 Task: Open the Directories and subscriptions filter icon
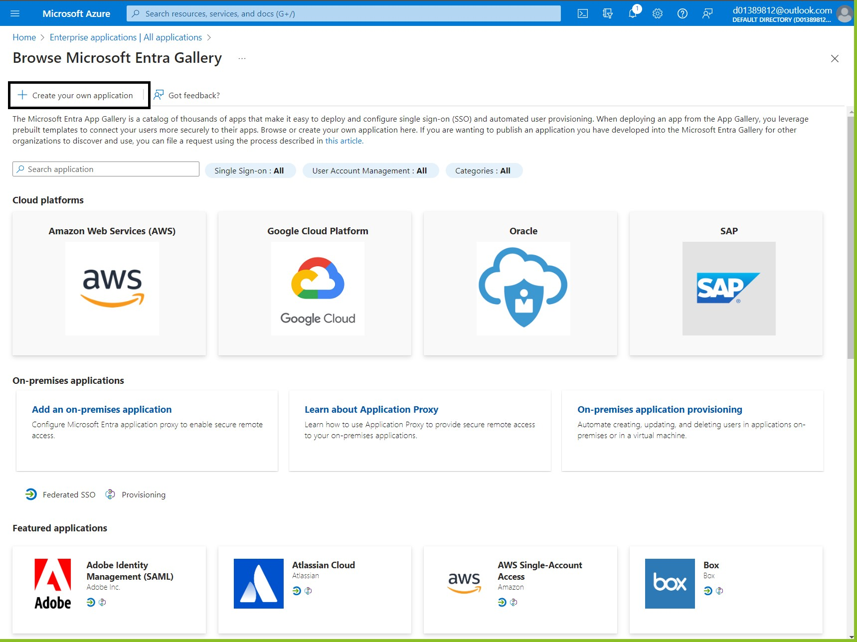(x=607, y=13)
